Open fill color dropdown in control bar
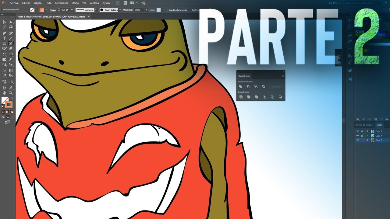This screenshot has width=390, height=219. [x=36, y=10]
